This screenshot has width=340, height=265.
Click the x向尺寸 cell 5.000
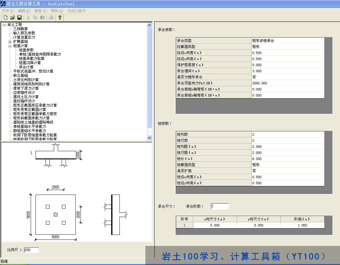click(x=215, y=225)
